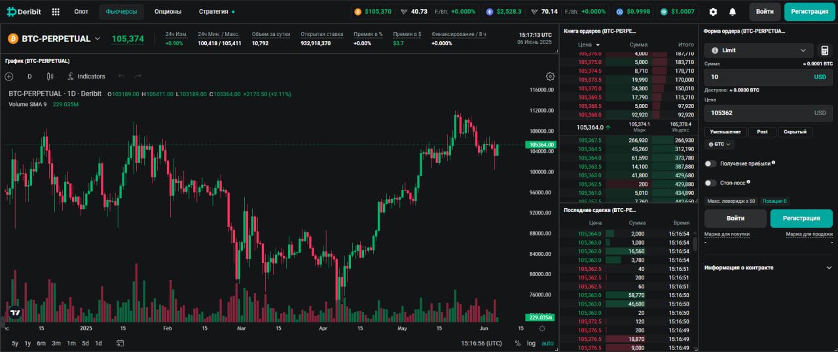Open the Limit order type dropdown

(759, 50)
